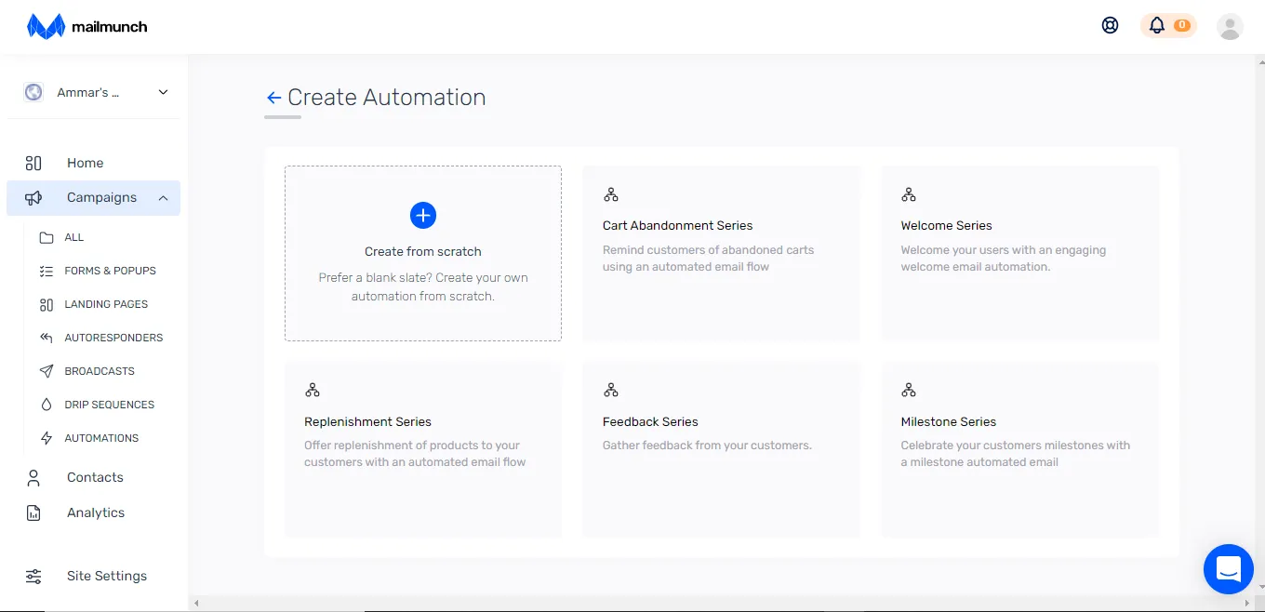Screen dimensions: 1265x612
Task: Open the chat support bubble
Action: 1229,569
